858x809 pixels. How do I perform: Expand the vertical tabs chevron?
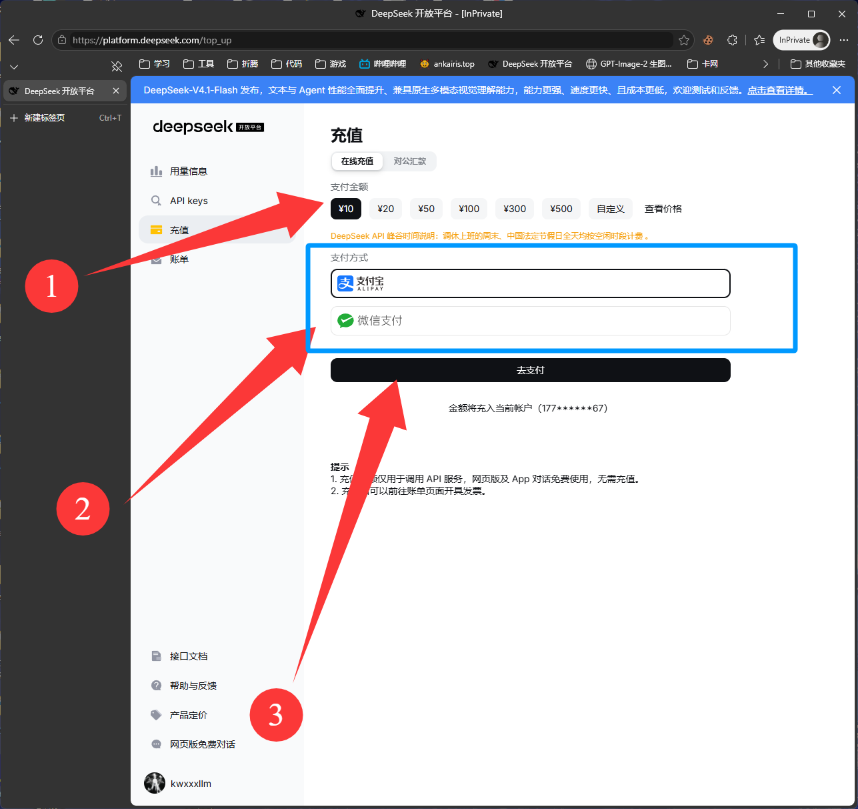(14, 67)
